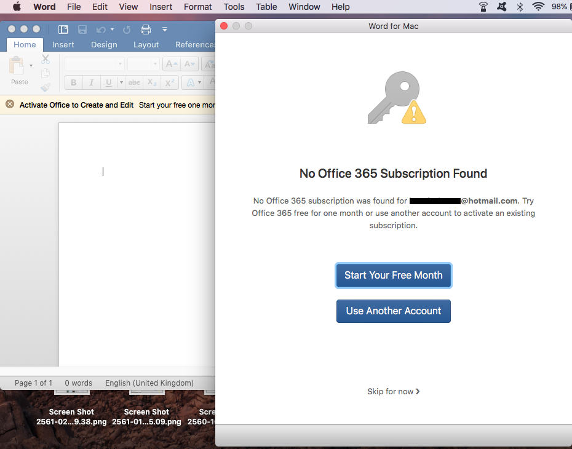Open the View menu
This screenshot has height=449, width=572.
(x=129, y=7)
